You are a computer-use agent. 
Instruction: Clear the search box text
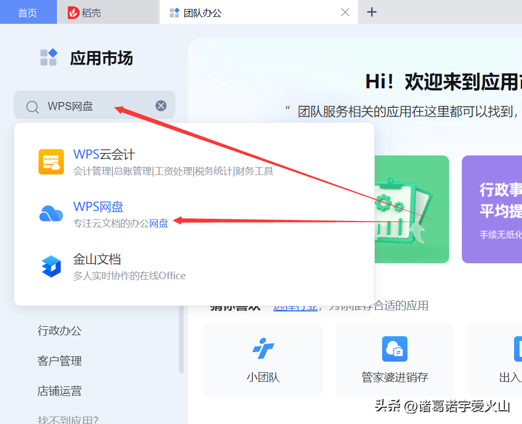tap(161, 106)
